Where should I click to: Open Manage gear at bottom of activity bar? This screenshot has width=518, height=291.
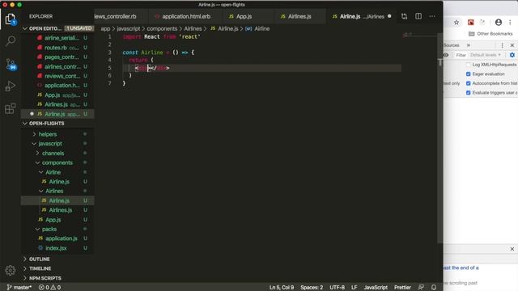pos(11,270)
